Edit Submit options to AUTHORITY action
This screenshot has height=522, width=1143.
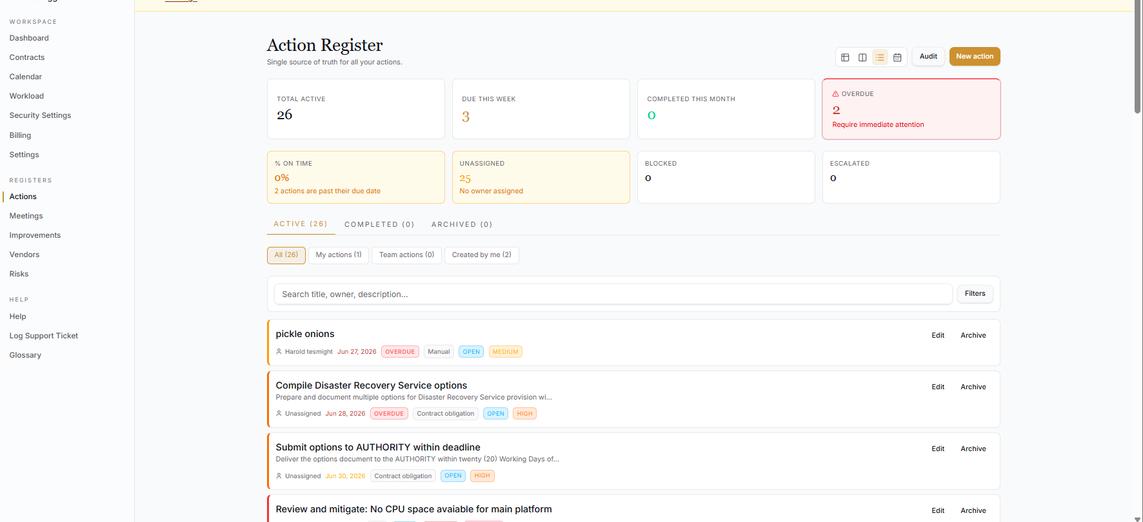click(x=938, y=449)
